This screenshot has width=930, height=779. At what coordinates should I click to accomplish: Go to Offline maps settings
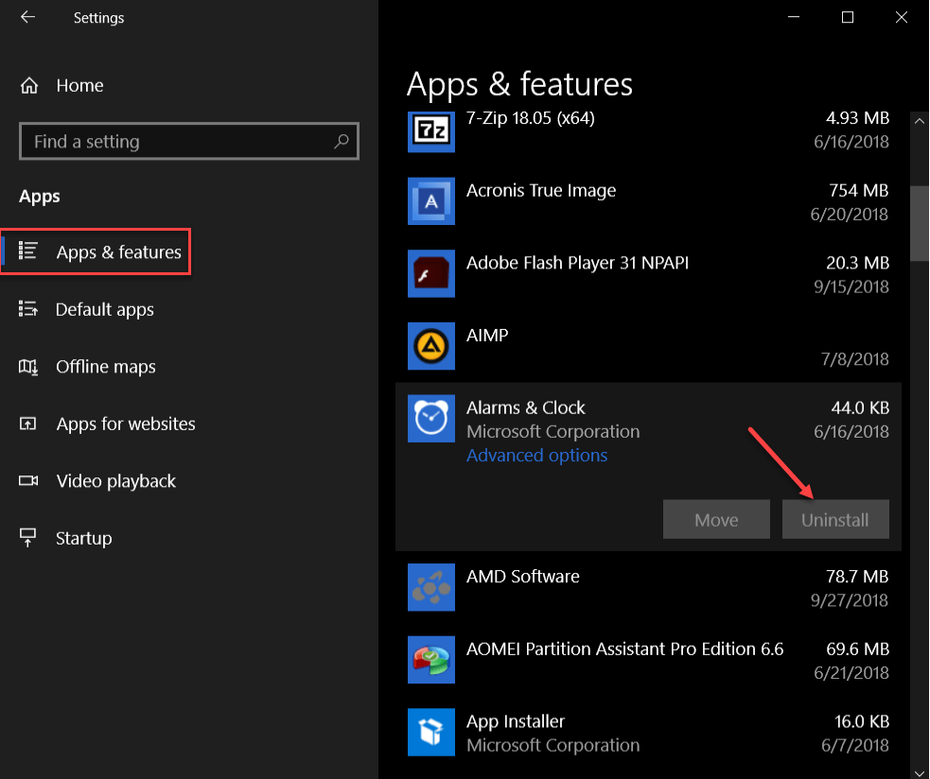pos(106,367)
